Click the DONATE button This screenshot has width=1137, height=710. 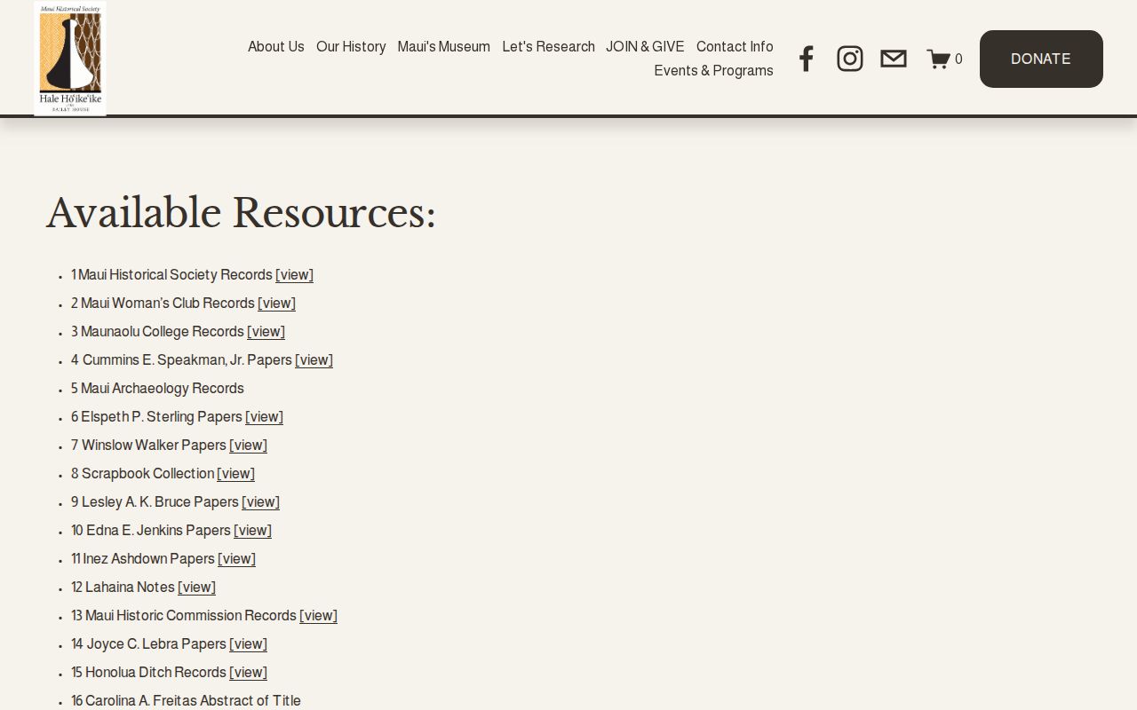pyautogui.click(x=1041, y=59)
